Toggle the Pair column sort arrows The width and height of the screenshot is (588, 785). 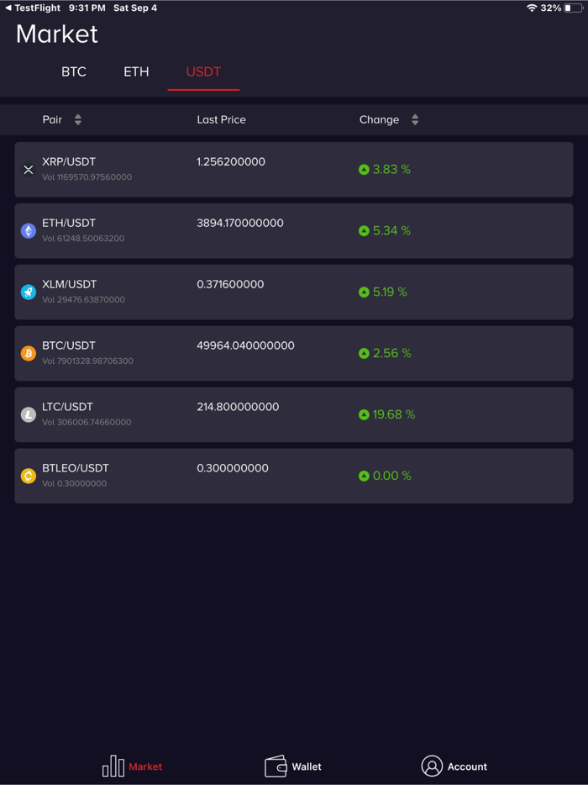tap(77, 119)
